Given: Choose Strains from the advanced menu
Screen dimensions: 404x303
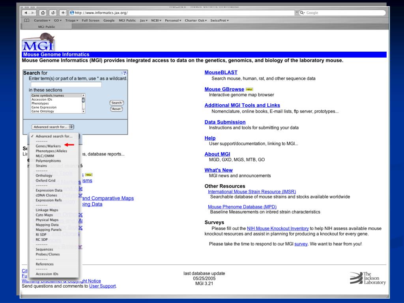Looking at the screenshot, I should [41, 166].
